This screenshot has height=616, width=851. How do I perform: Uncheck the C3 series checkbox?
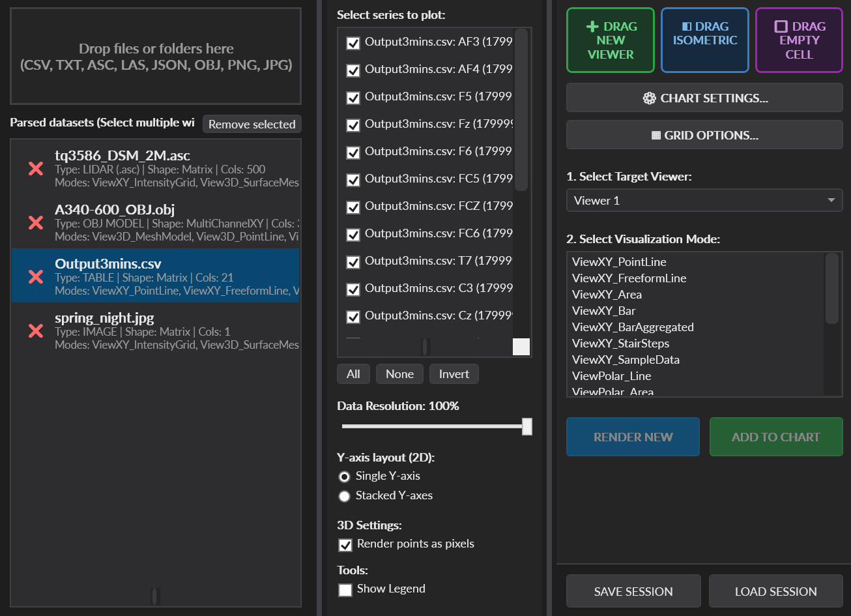point(353,289)
